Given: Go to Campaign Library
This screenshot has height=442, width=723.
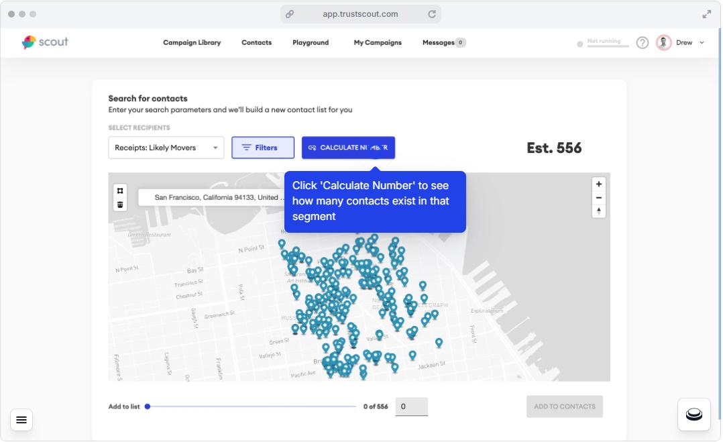Looking at the screenshot, I should pyautogui.click(x=192, y=42).
